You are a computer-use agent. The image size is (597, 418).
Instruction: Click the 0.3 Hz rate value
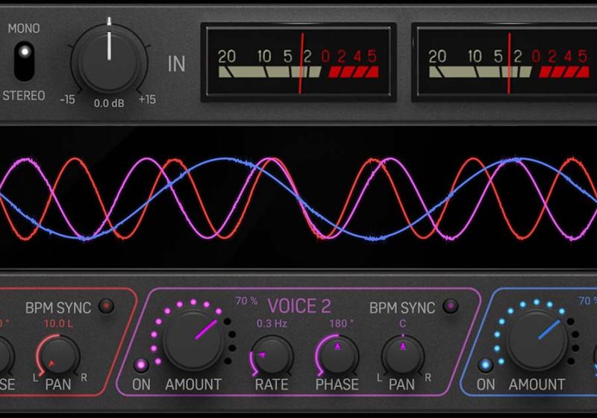click(271, 323)
